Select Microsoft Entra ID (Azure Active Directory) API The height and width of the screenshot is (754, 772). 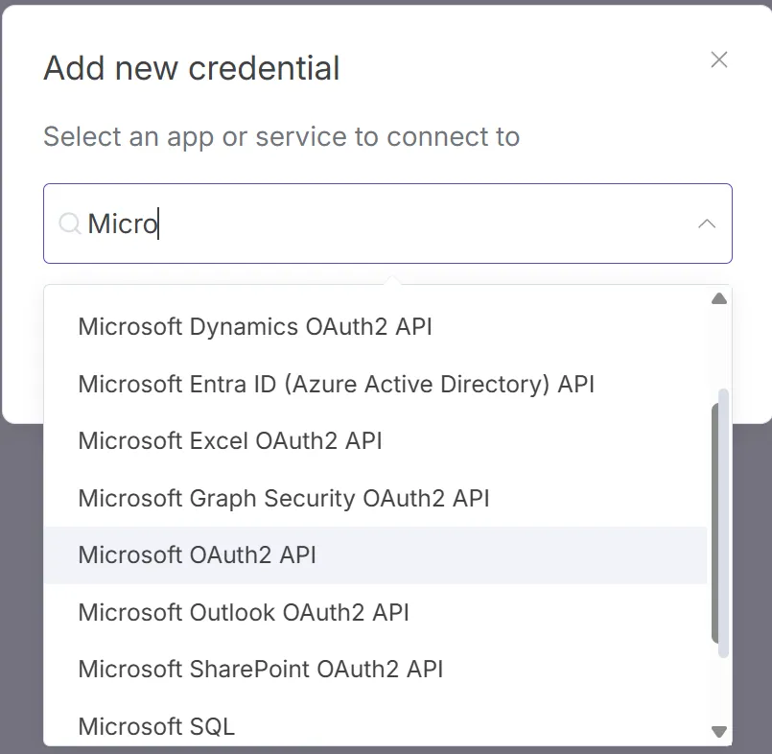click(x=336, y=384)
